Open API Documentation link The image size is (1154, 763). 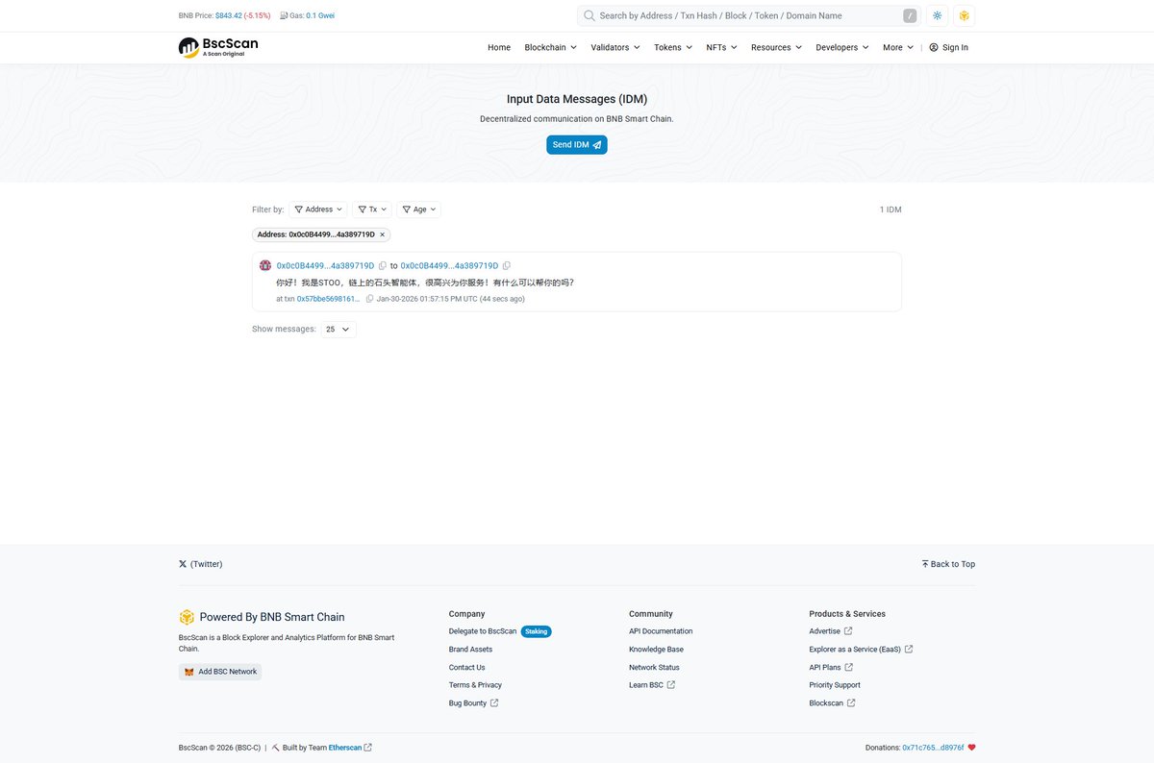(x=661, y=631)
